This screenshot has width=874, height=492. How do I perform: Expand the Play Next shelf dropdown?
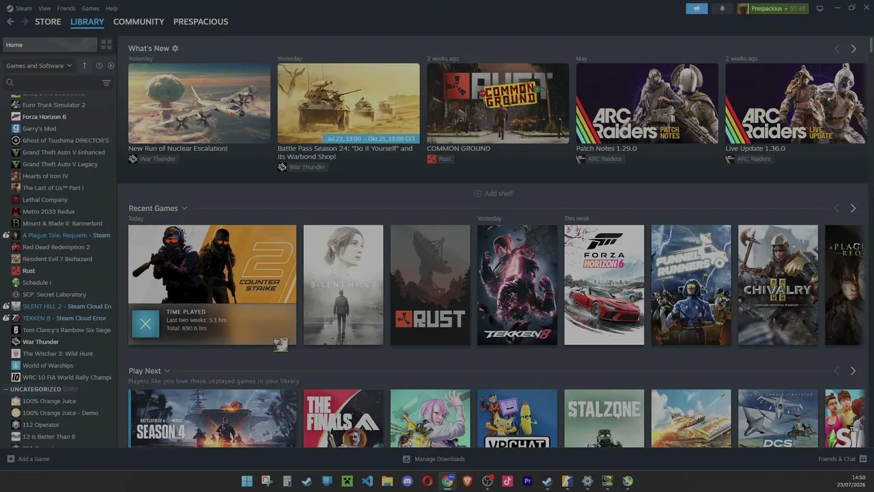tap(167, 371)
